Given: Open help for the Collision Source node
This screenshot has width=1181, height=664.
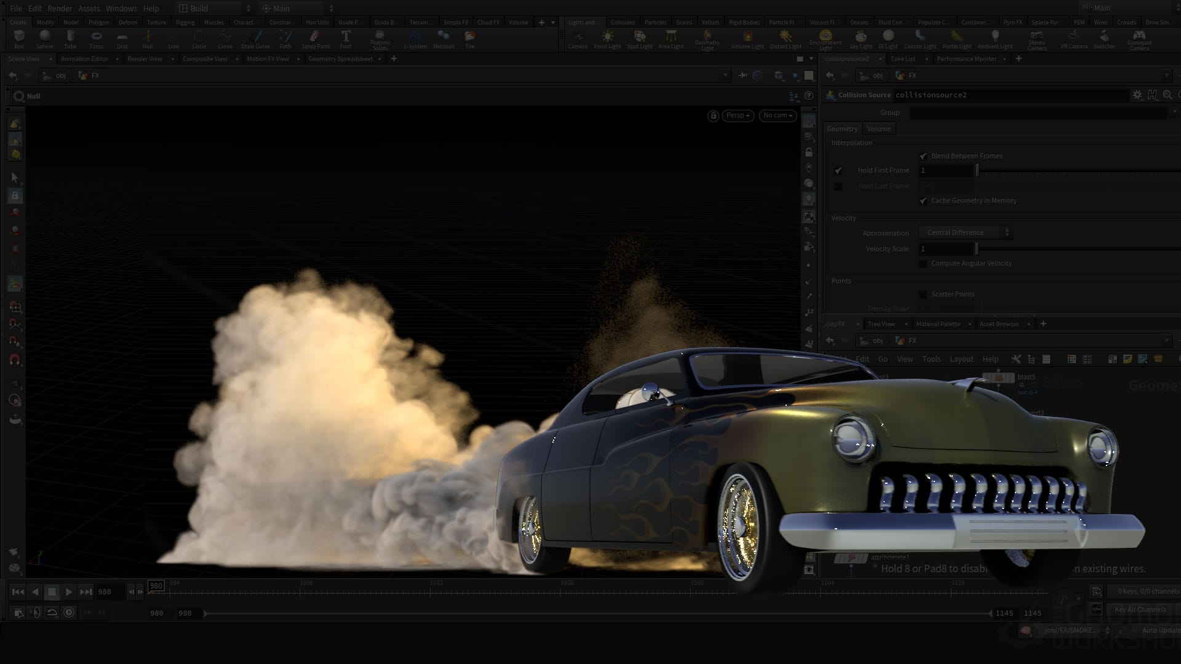Looking at the screenshot, I should pos(1151,95).
